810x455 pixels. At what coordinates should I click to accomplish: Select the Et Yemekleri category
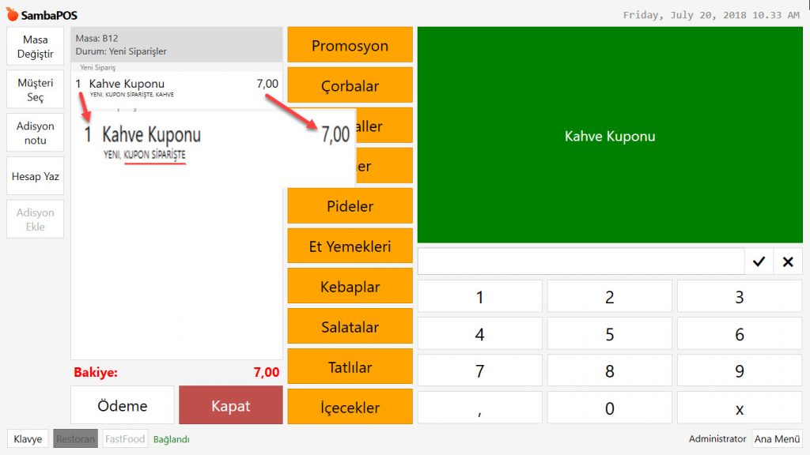point(350,246)
